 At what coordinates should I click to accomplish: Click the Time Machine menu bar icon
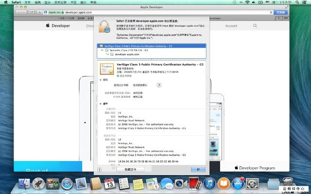[235, 2]
